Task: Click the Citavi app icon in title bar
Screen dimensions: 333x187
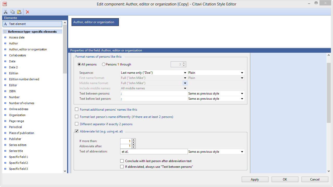Action: tap(4, 4)
